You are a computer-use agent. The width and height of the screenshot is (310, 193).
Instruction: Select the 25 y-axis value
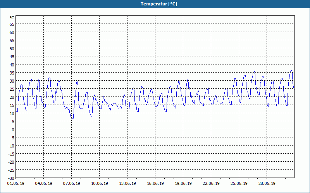pos(12,89)
